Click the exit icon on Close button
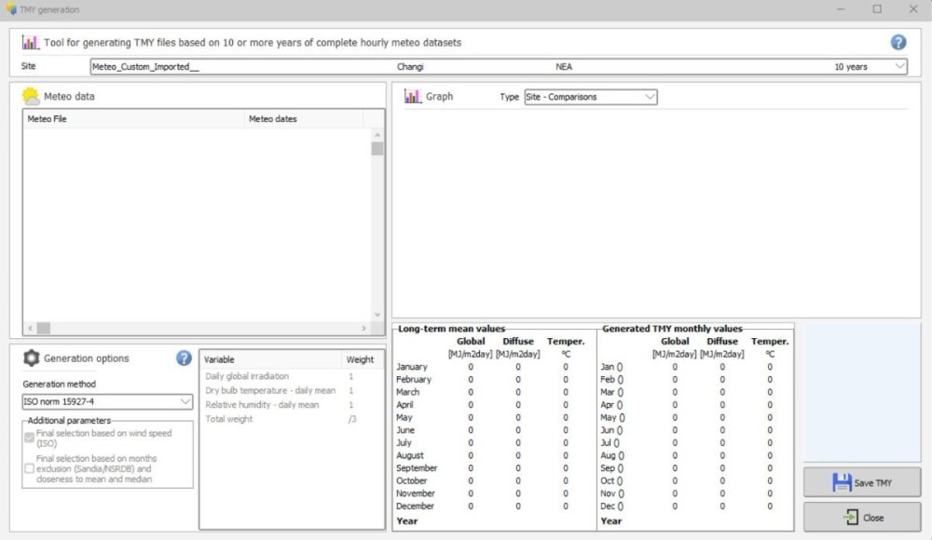Screen dimensions: 932x540 point(850,517)
